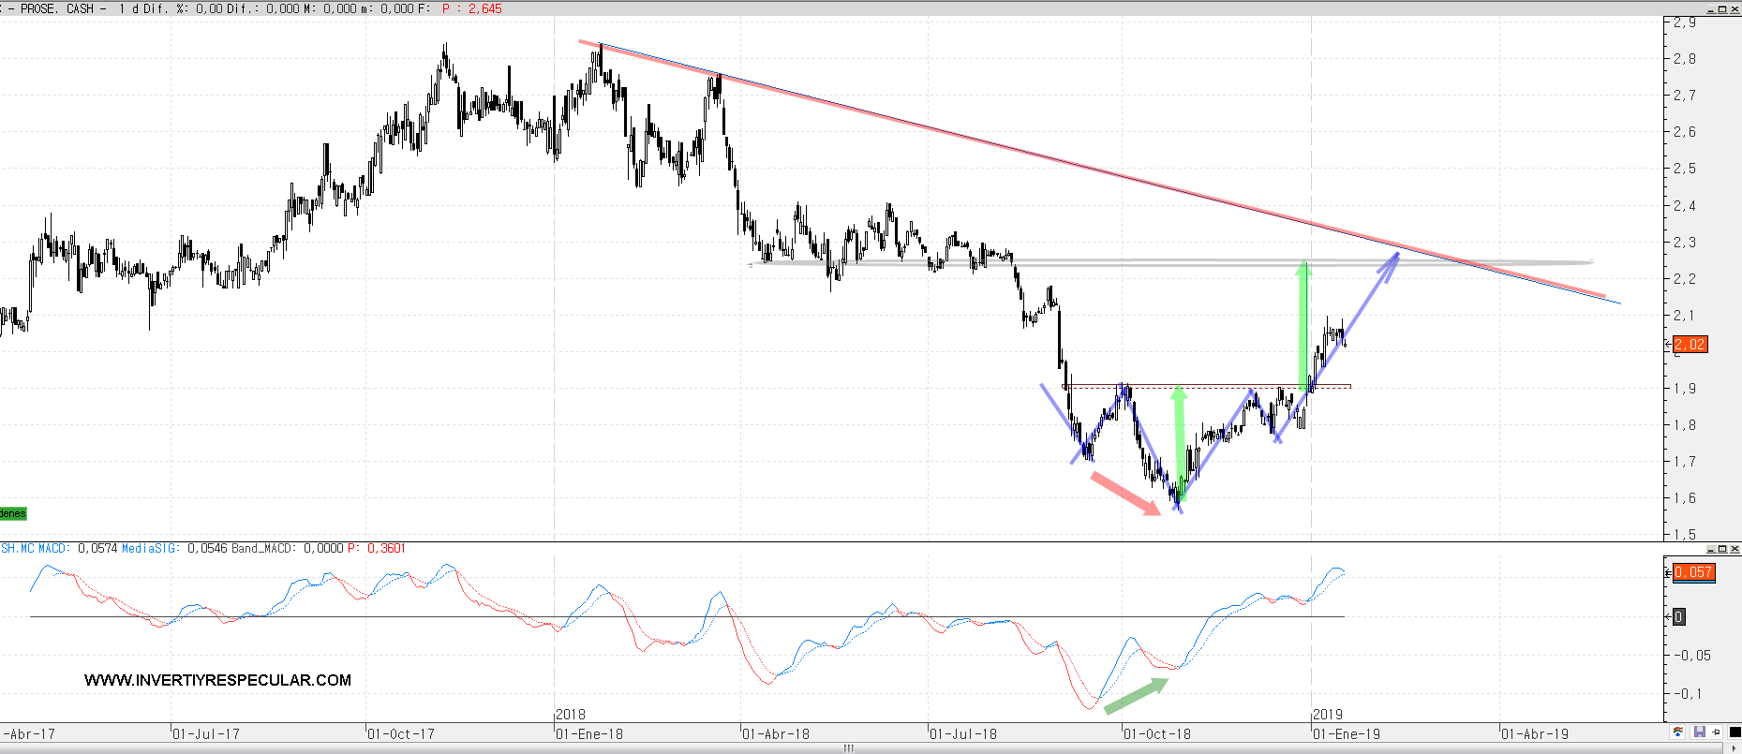This screenshot has height=754, width=1742.
Task: Click the dark 0 zero-line label
Action: (1679, 616)
